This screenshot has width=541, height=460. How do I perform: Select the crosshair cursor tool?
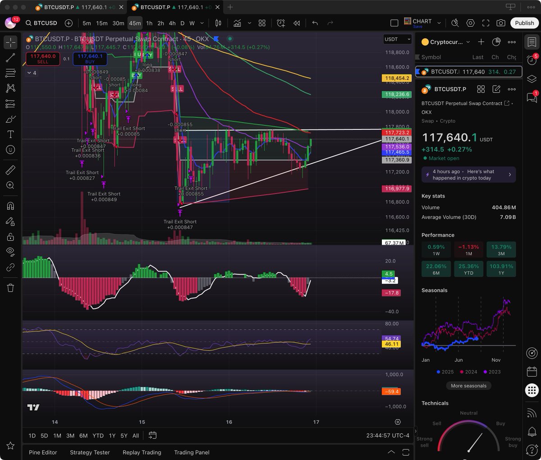pos(10,42)
